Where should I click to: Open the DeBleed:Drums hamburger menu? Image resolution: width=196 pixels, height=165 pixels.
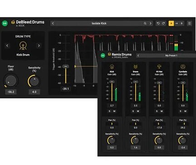click(x=189, y=23)
